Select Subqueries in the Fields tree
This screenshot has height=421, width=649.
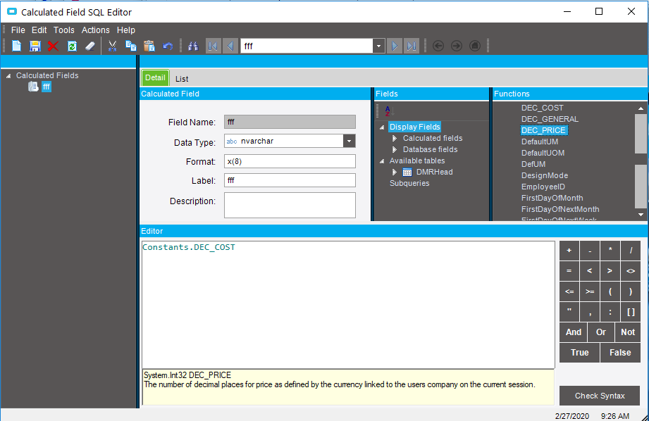tap(409, 183)
